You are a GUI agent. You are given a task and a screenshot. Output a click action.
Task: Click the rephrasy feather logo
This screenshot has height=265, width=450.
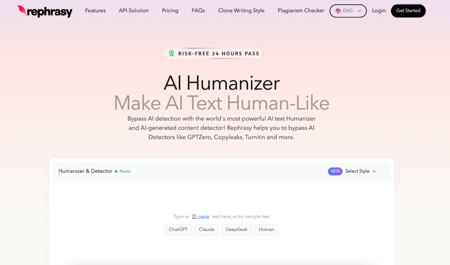pos(22,11)
